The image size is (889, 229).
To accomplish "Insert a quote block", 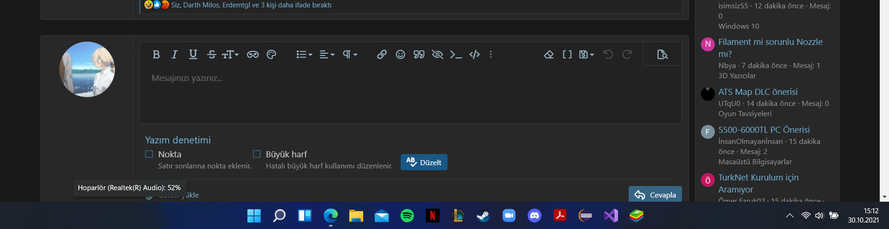I will coord(419,55).
